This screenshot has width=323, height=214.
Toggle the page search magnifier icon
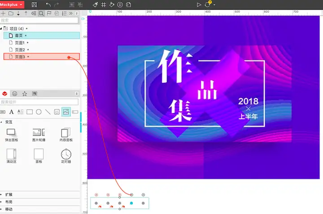[41, 13]
